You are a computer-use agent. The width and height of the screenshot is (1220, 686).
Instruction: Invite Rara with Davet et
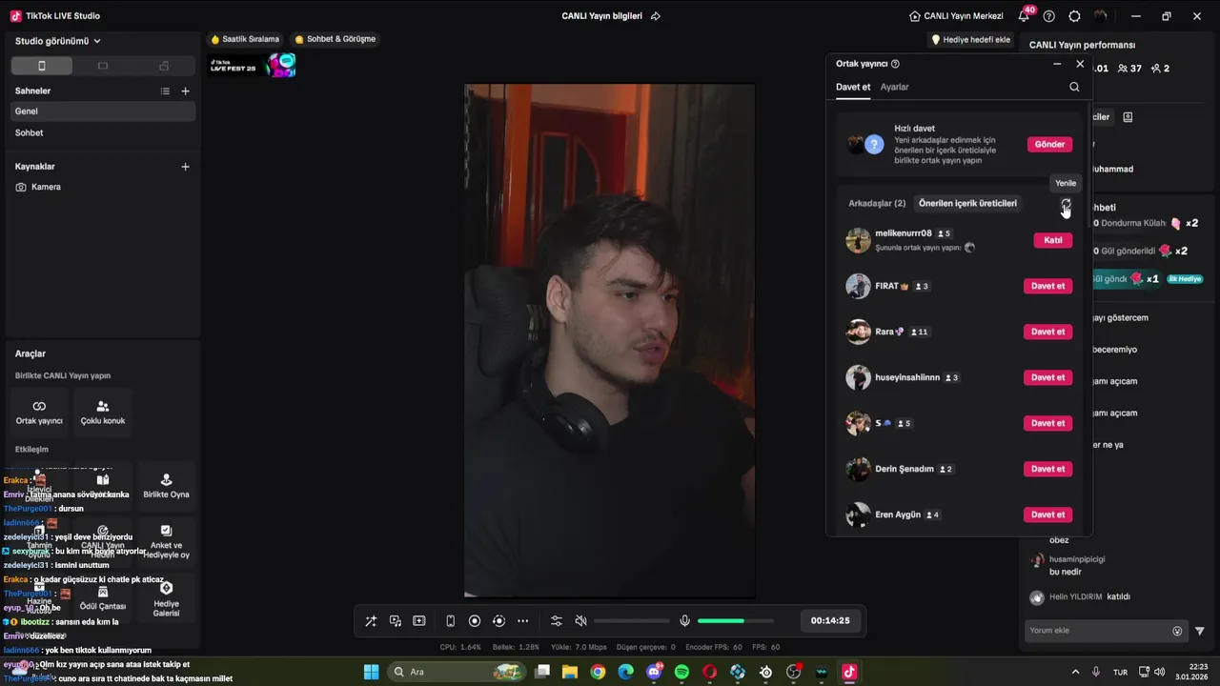(x=1047, y=332)
